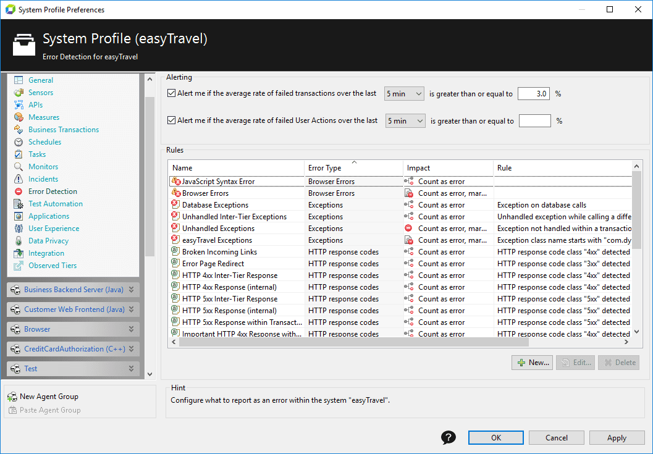Go to Business Transactions page

pyautogui.click(x=64, y=130)
